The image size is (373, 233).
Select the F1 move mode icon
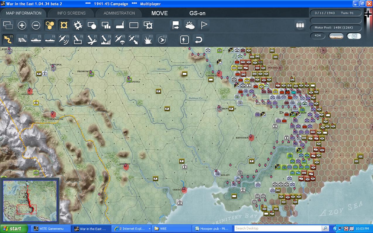(8, 40)
